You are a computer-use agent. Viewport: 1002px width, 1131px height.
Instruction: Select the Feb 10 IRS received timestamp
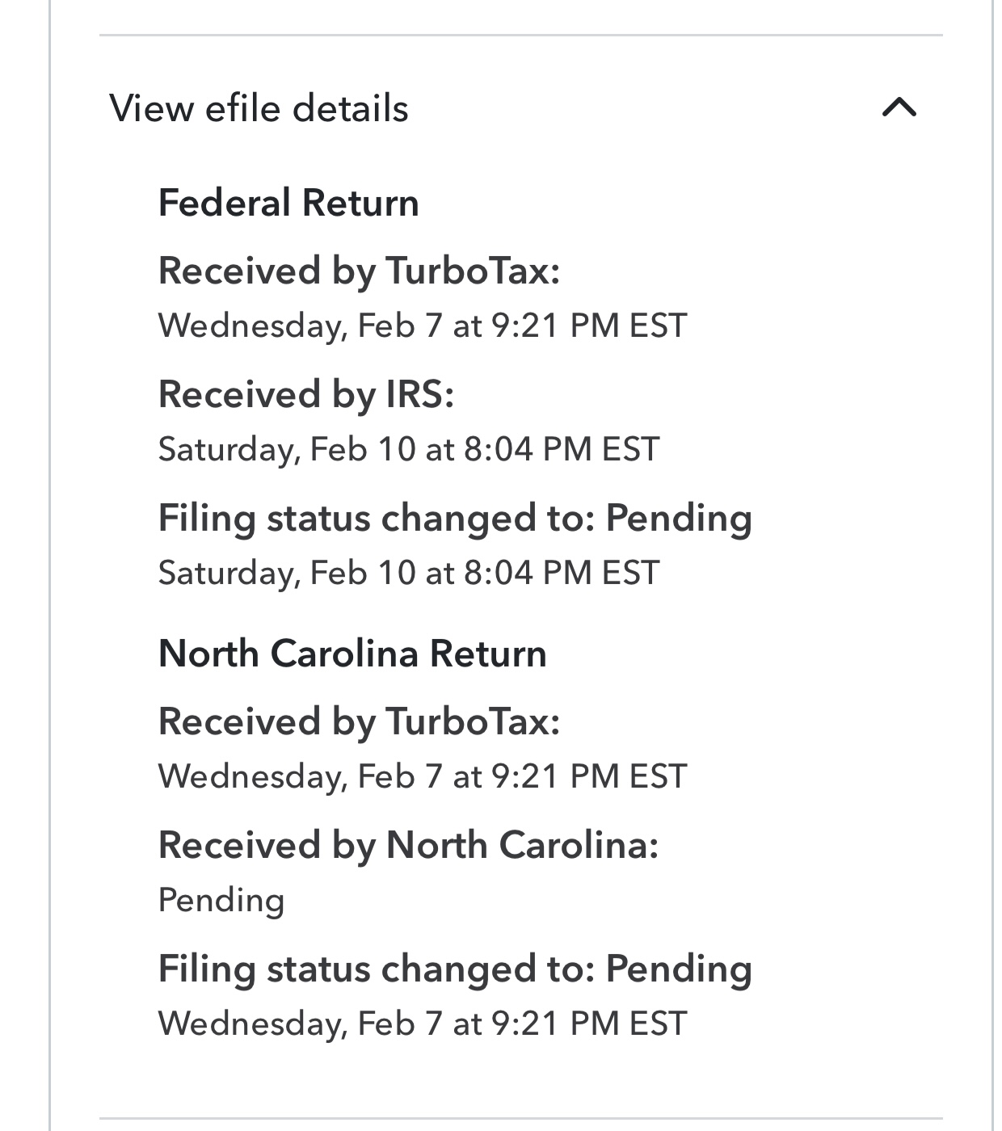point(408,450)
